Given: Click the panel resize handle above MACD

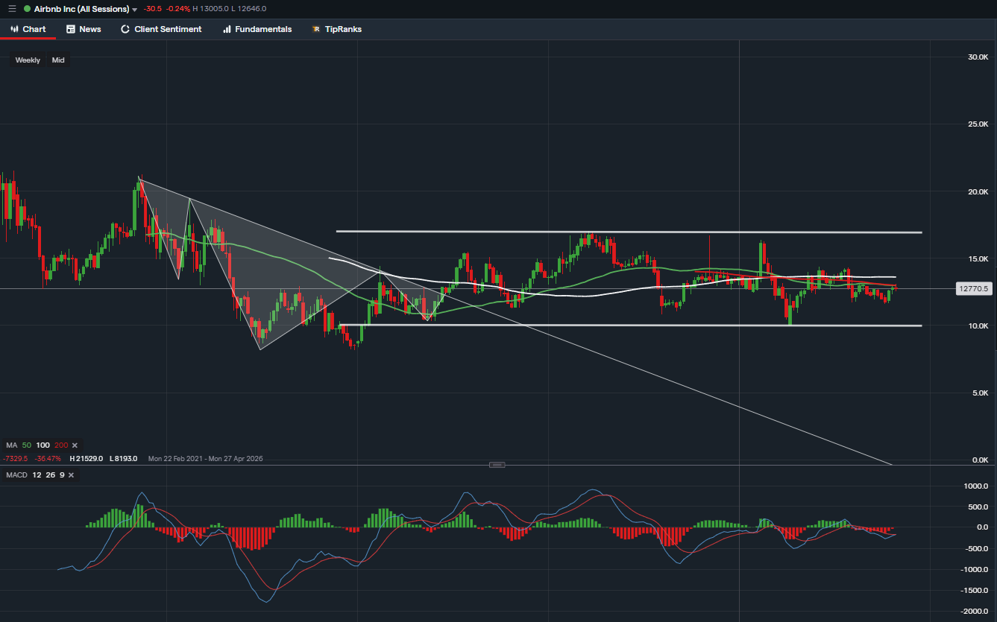Looking at the screenshot, I should coord(497,465).
